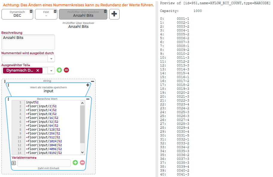Click the Variablenname input field
This screenshot has height=177, width=273.
(x=44, y=163)
